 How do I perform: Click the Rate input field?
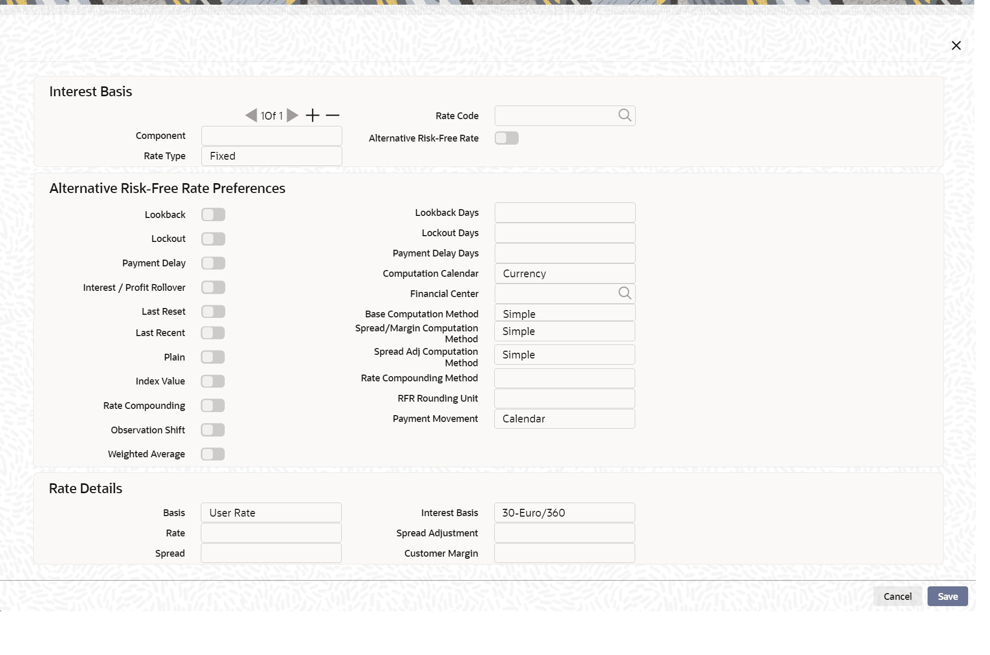271,533
